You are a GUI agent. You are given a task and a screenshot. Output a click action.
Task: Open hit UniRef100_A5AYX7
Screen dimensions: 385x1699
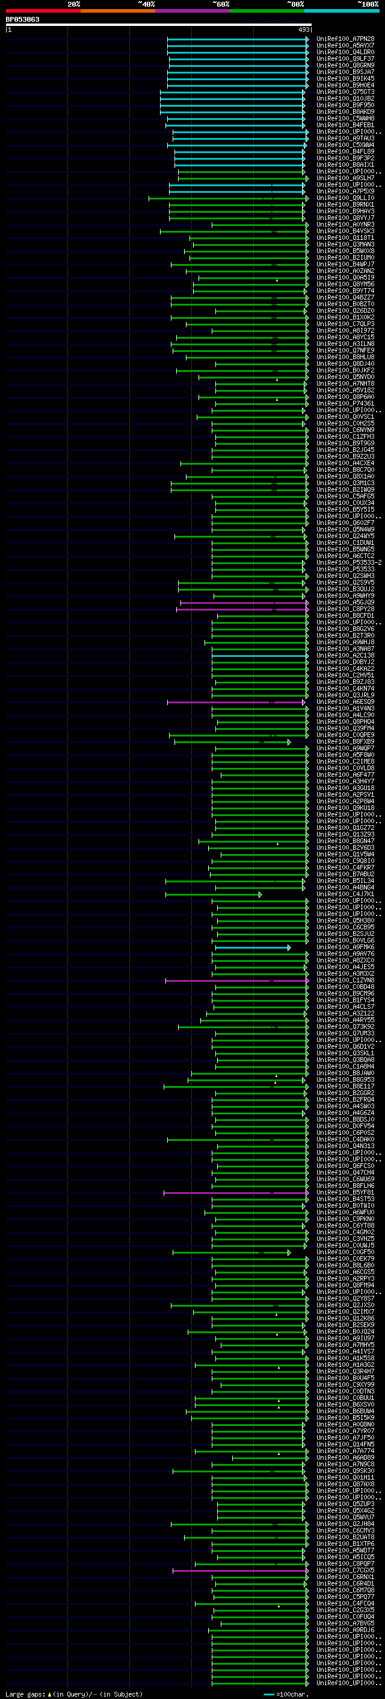coord(345,46)
